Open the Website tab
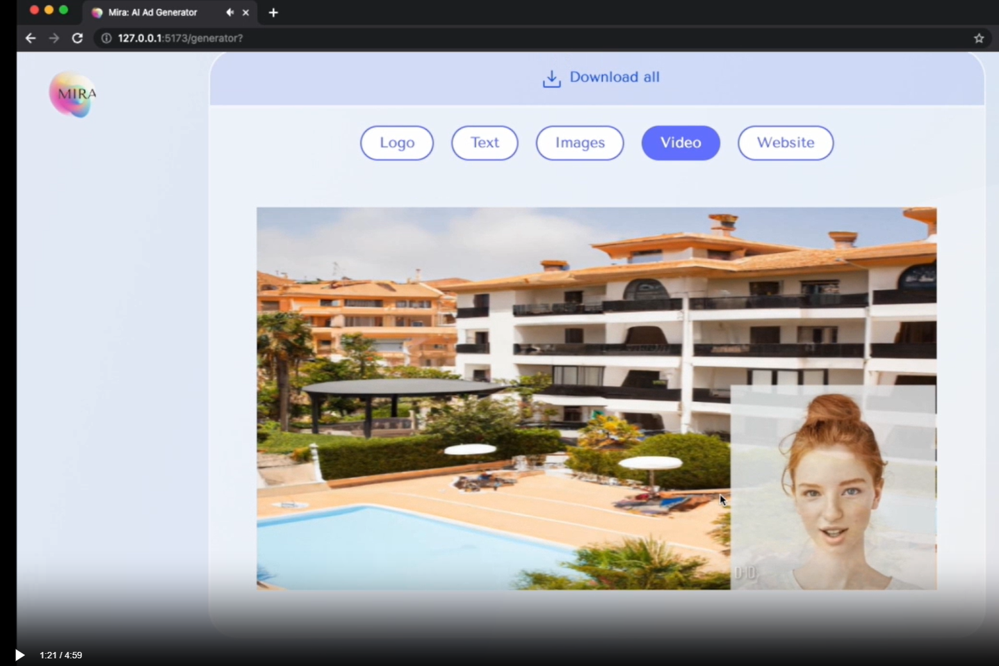999x666 pixels. coord(786,143)
